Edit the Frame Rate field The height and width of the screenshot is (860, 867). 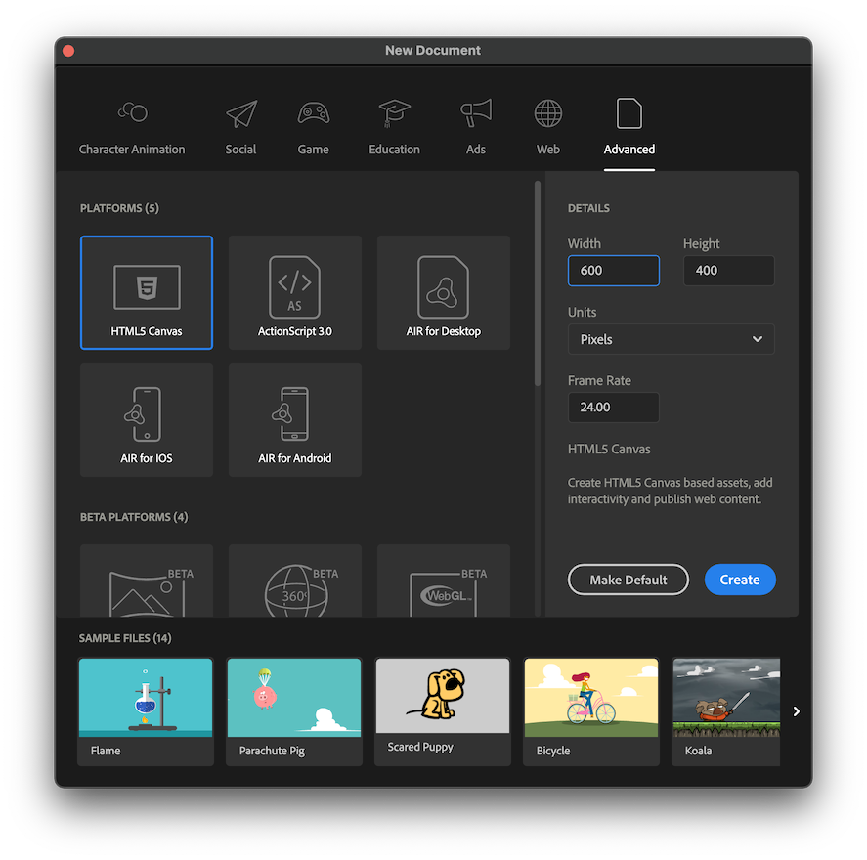[x=613, y=408]
